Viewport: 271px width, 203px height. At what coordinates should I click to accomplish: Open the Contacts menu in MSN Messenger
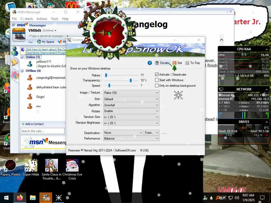coord(27,19)
